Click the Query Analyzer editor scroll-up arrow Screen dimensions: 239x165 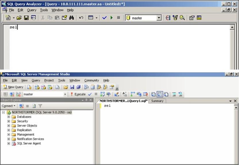pos(232,27)
